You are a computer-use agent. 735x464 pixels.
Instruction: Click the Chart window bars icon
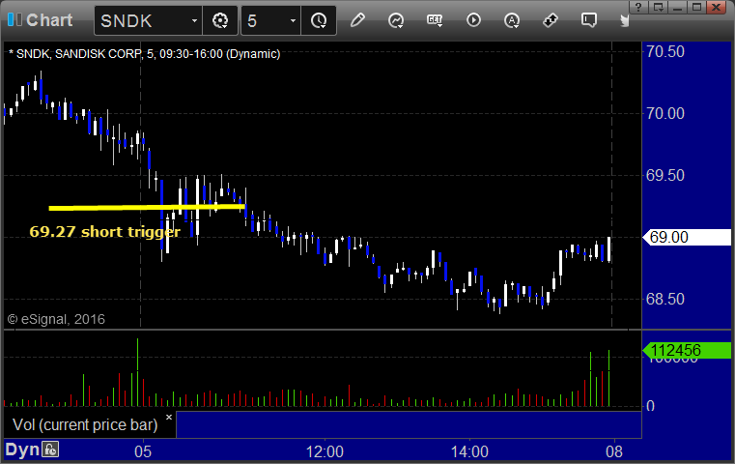click(x=14, y=19)
